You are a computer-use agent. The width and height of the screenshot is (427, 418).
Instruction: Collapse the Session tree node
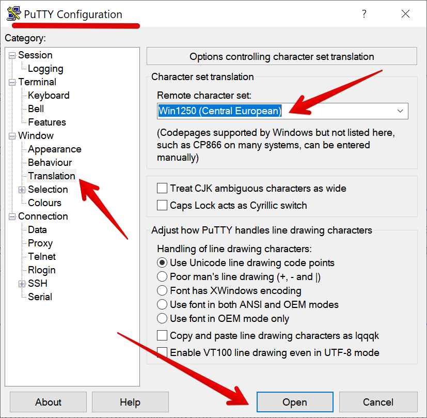pyautogui.click(x=12, y=56)
